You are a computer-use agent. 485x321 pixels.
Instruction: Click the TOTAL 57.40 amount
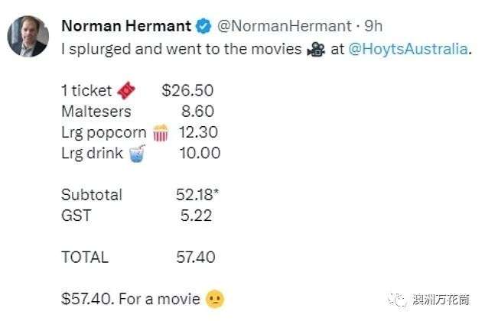(196, 258)
